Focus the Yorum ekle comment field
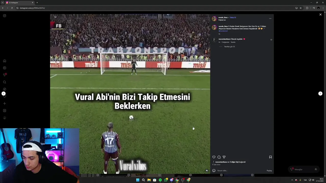Viewport: 326px width, 183px height. pos(241,171)
